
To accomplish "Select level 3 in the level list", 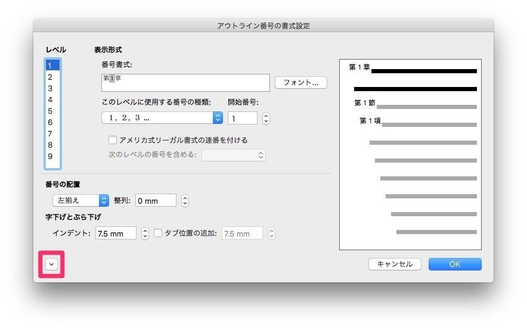I will pos(52,89).
